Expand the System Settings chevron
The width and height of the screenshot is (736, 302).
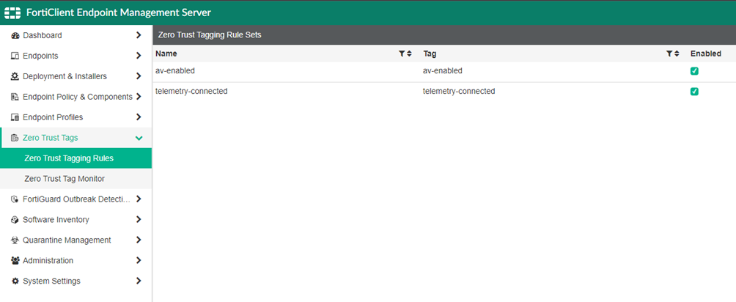click(138, 281)
